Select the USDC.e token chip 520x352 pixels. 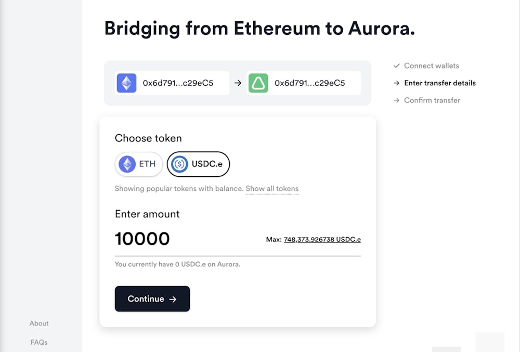pyautogui.click(x=198, y=164)
